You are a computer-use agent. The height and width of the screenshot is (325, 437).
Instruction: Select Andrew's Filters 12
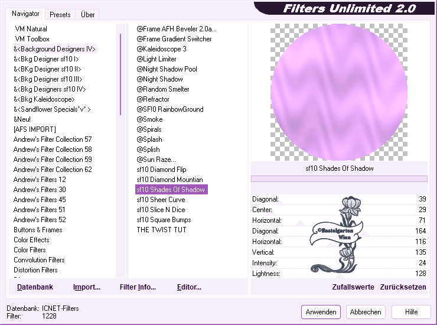point(40,180)
